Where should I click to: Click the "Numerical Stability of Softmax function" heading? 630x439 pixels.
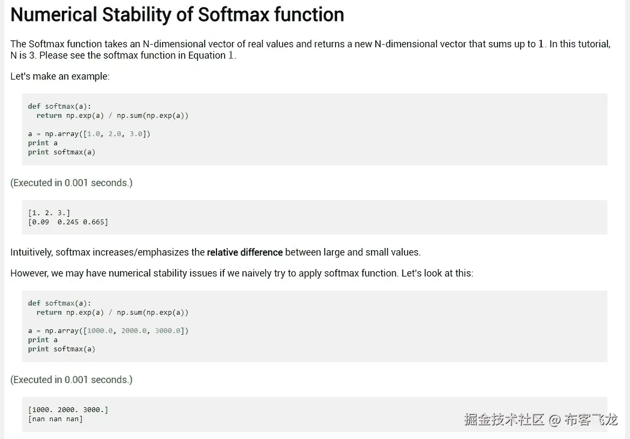pos(177,15)
